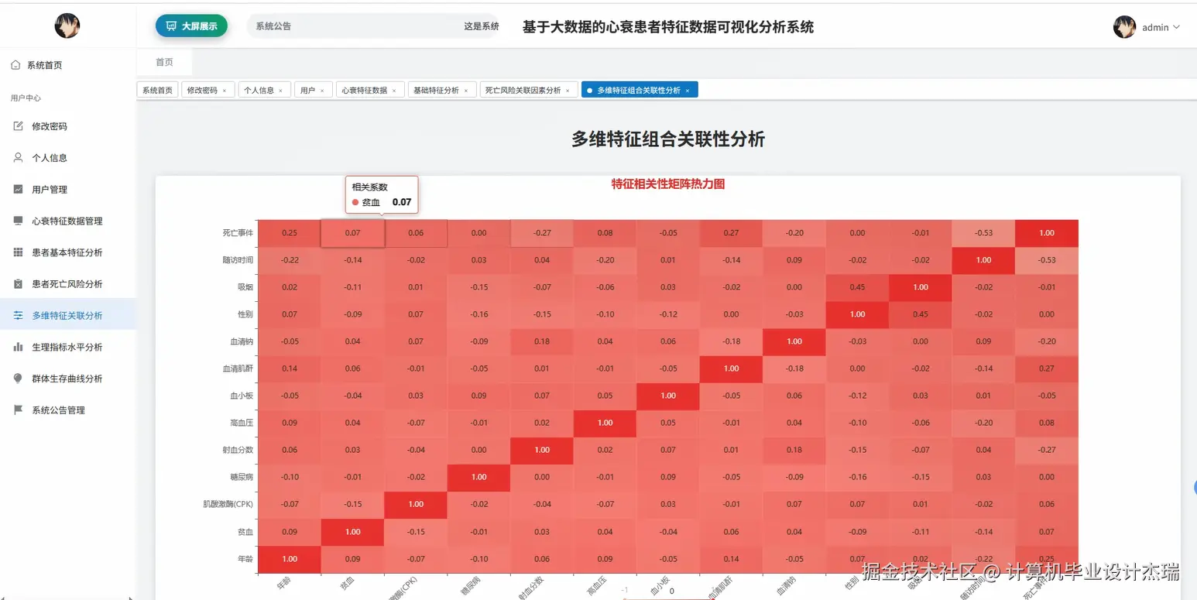Click the -0.27 cell in 射血分数 row
Viewport: 1197px width, 600px height.
(x=1047, y=450)
